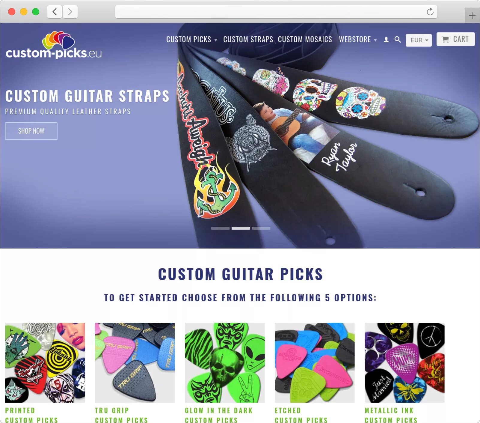The height and width of the screenshot is (423, 480).
Task: Click the custom-picks.eu logo
Action: click(x=54, y=45)
